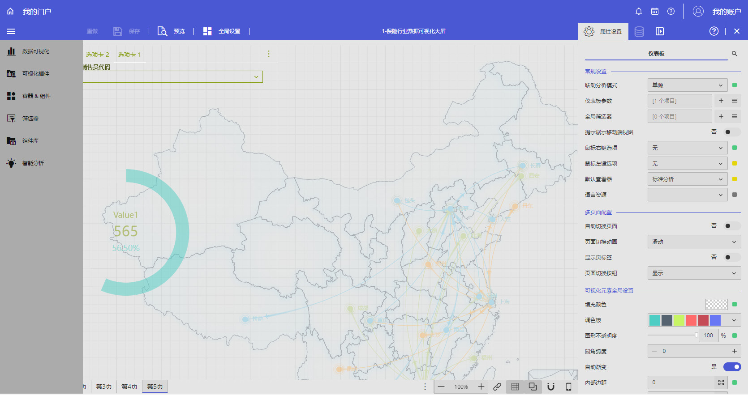The width and height of the screenshot is (748, 395).
Task: Click the notification bell icon
Action: pyautogui.click(x=639, y=12)
